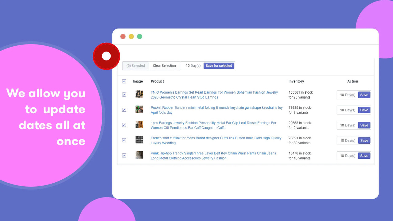
Task: Open French shirt cufflink product link
Action: point(216,141)
